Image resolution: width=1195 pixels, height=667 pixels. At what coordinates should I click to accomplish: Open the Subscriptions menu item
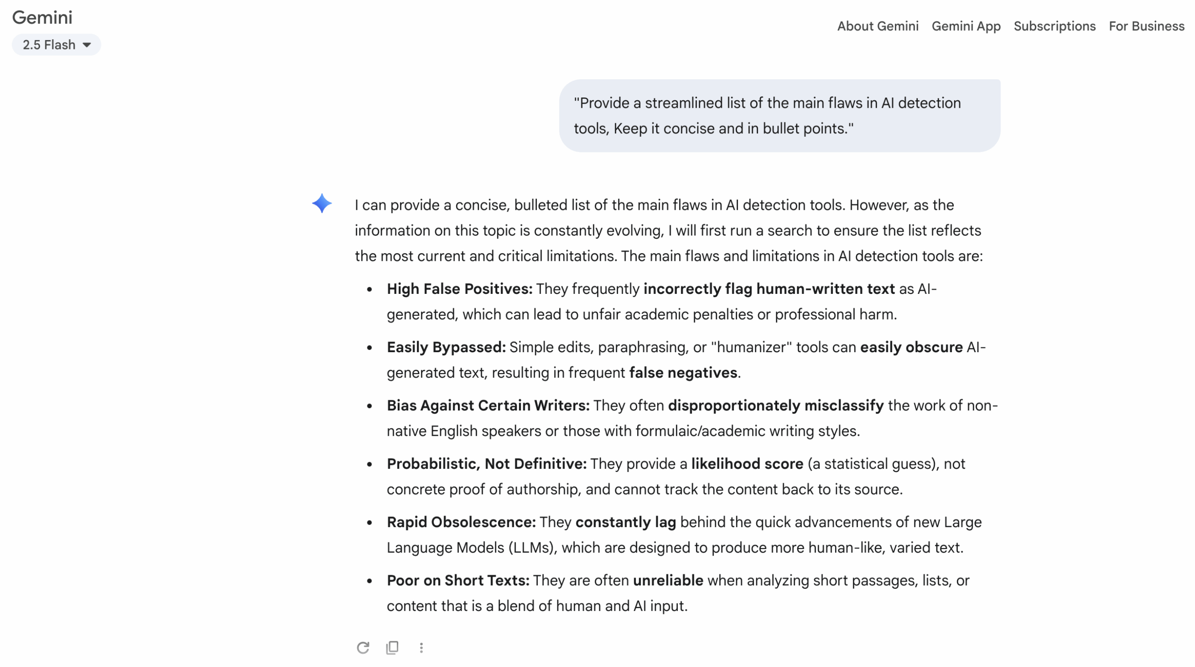1054,26
